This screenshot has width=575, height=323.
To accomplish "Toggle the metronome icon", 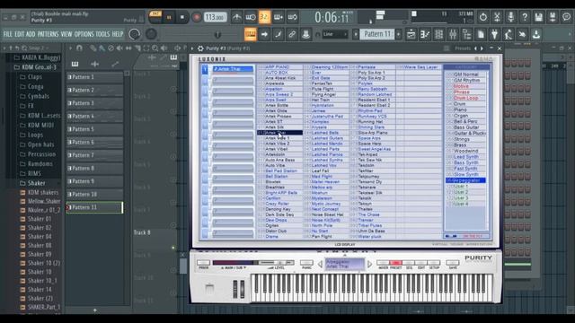I will pyautogui.click(x=237, y=17).
